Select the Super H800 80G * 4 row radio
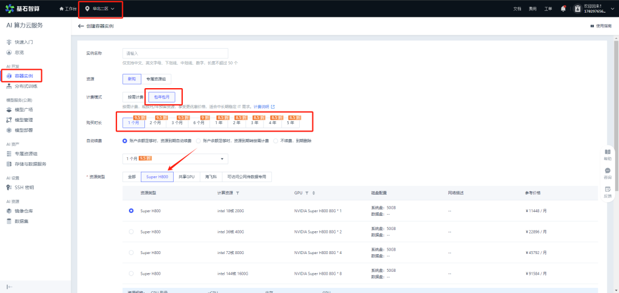This screenshot has height=293, width=619. click(x=131, y=253)
